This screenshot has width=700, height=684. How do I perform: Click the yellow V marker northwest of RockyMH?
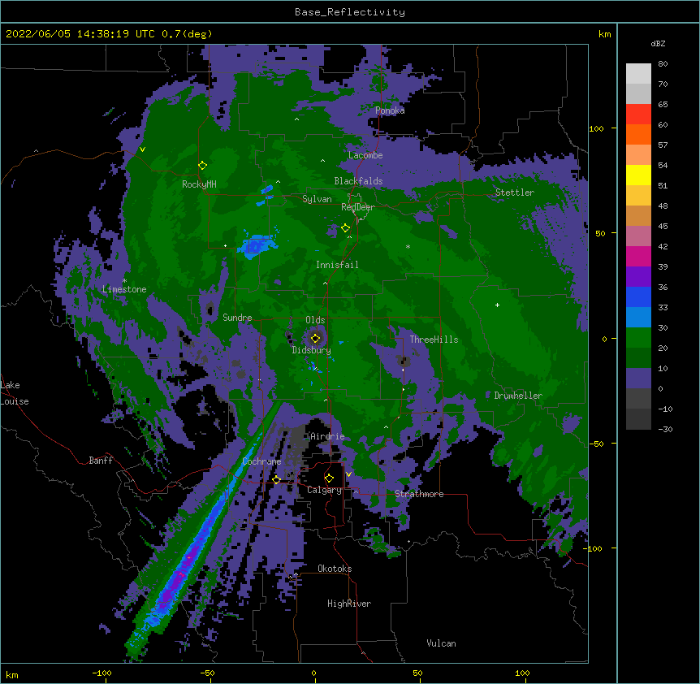[142, 149]
